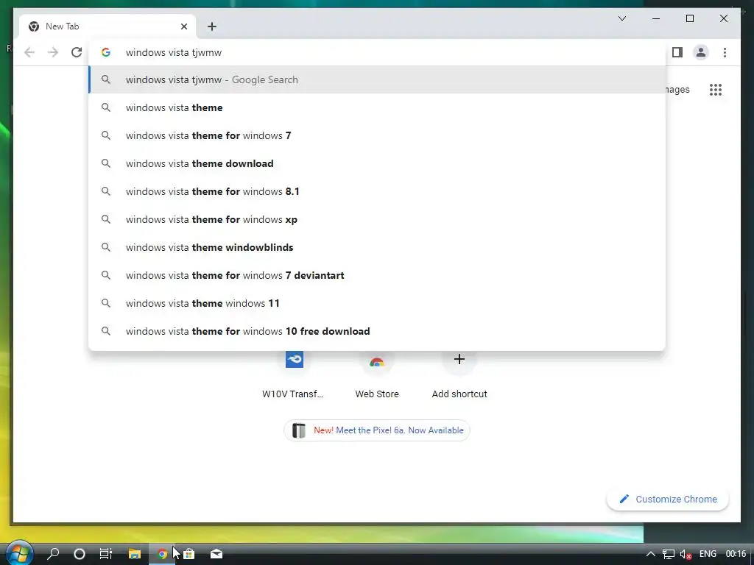This screenshot has height=565, width=754.
Task: Open Task View on the taskbar
Action: [106, 554]
